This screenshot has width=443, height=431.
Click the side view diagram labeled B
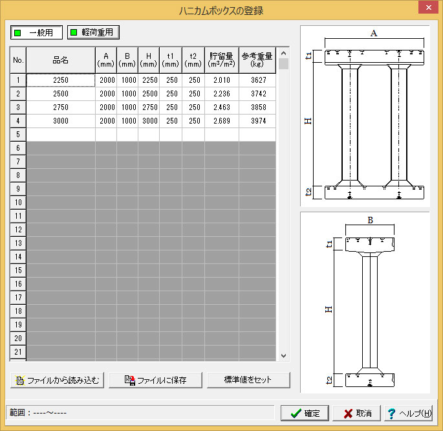tap(365, 302)
